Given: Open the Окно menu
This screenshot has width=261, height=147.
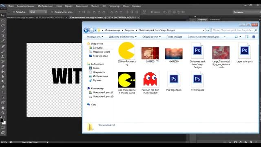Looking at the screenshot, I should pos(126,6).
